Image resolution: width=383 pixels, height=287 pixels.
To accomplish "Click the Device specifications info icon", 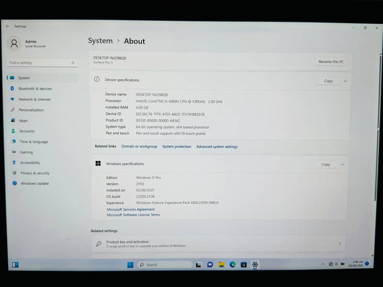I will 97,79.
